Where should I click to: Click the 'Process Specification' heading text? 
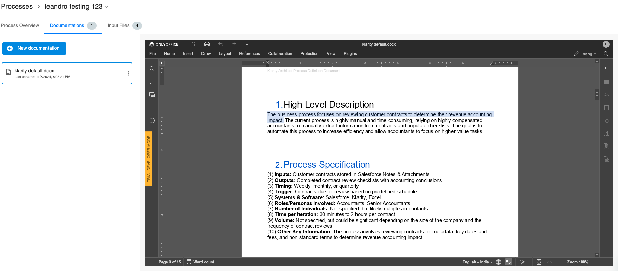(327, 165)
